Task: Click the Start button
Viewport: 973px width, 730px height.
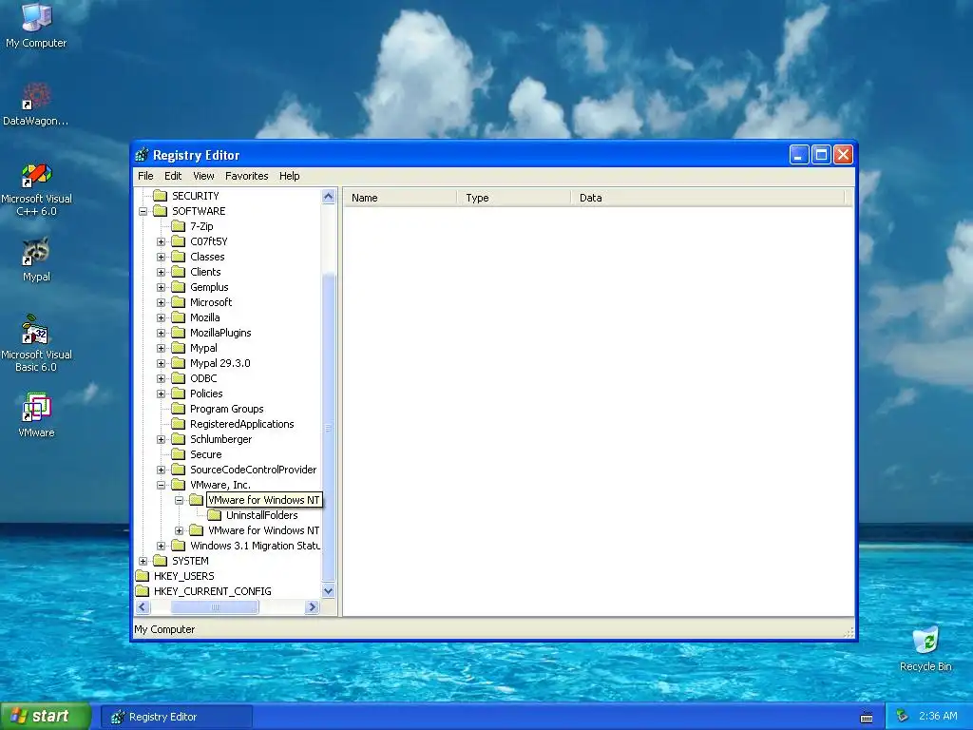Action: 46,717
